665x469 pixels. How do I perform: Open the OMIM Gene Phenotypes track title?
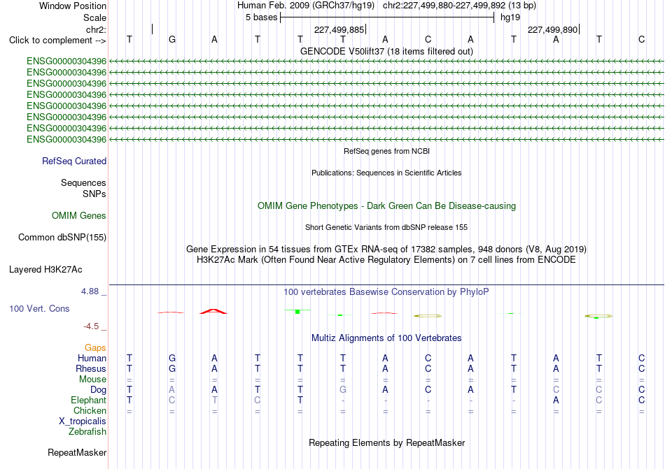pyautogui.click(x=386, y=205)
